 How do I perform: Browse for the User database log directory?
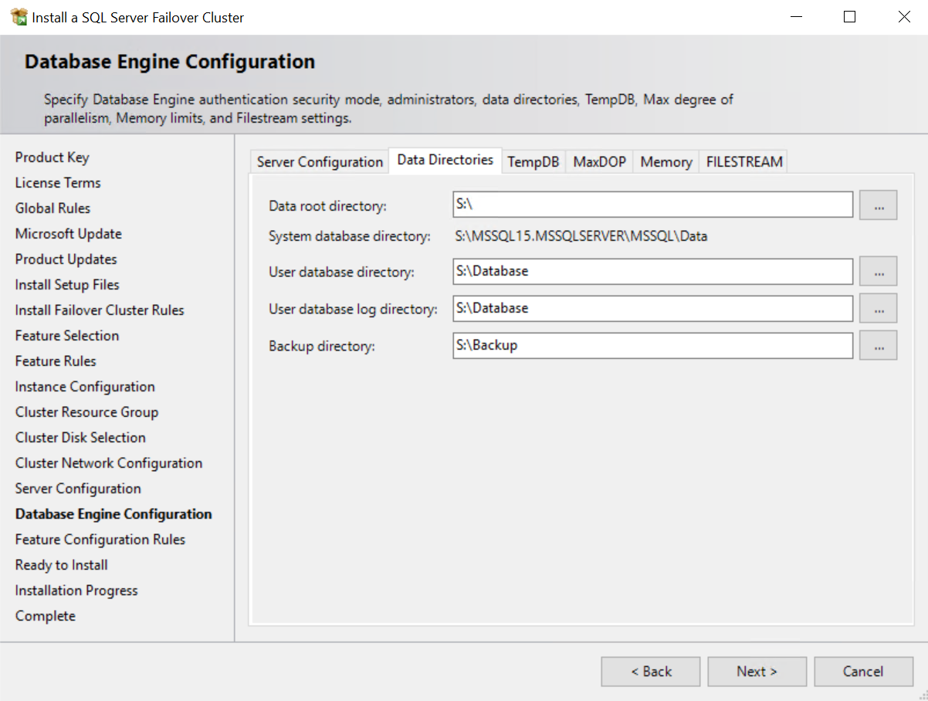pos(878,308)
